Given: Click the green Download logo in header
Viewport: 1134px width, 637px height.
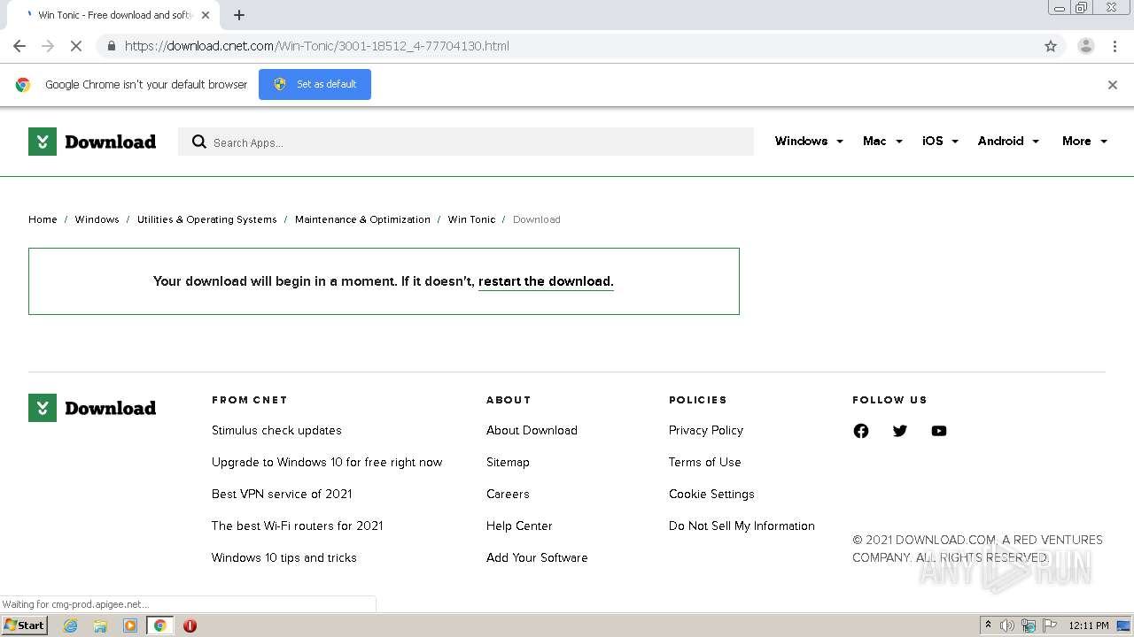Looking at the screenshot, I should pyautogui.click(x=92, y=142).
